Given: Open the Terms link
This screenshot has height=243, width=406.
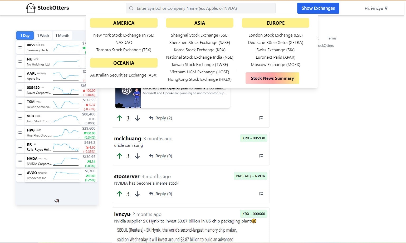Looking at the screenshot, I should [332, 38].
